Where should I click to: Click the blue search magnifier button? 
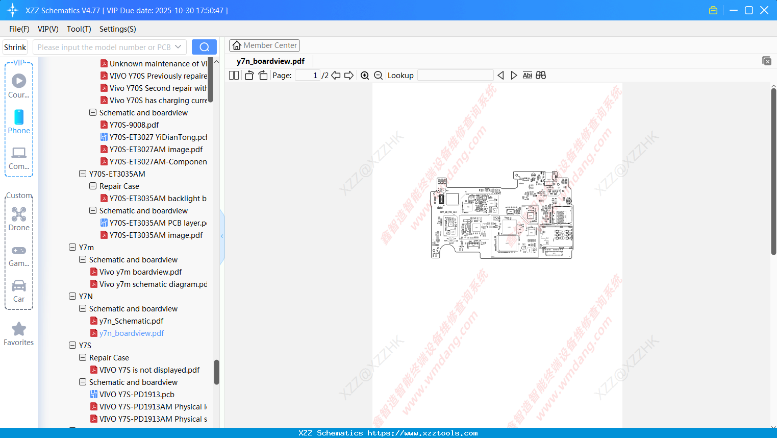click(x=204, y=47)
